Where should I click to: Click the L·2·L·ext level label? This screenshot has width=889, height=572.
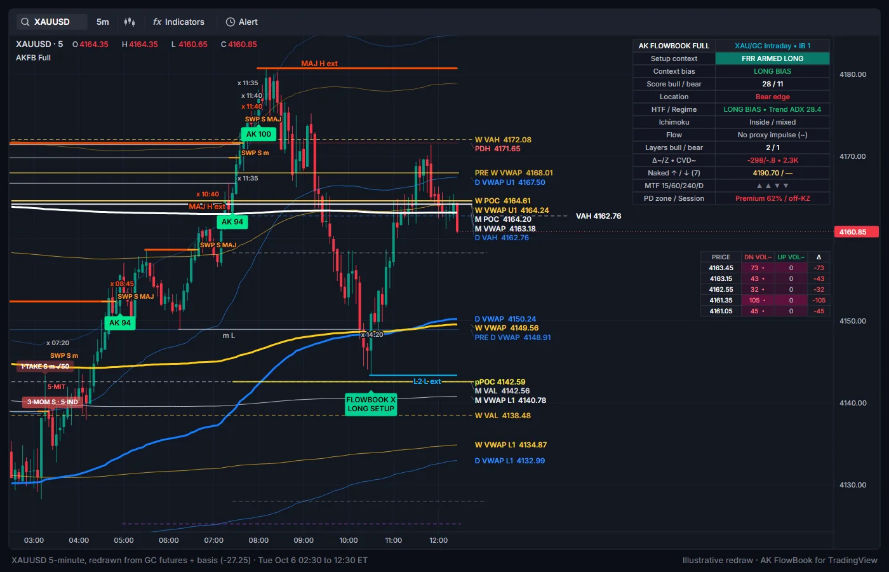(x=427, y=381)
